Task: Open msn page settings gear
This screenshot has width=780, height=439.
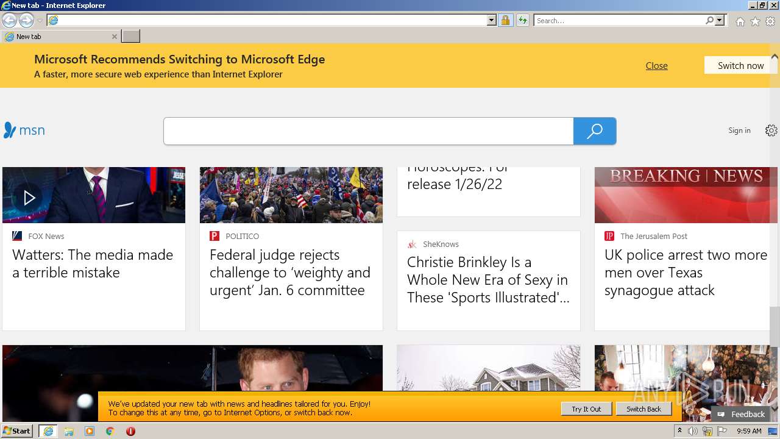Action: [771, 130]
